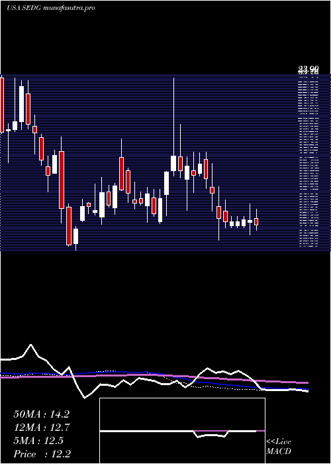Click the '5MA : 12.5' value
Screen dimensions: 331x464
tap(38, 441)
